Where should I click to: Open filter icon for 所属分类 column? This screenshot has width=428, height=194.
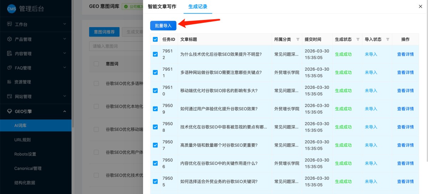click(298, 40)
